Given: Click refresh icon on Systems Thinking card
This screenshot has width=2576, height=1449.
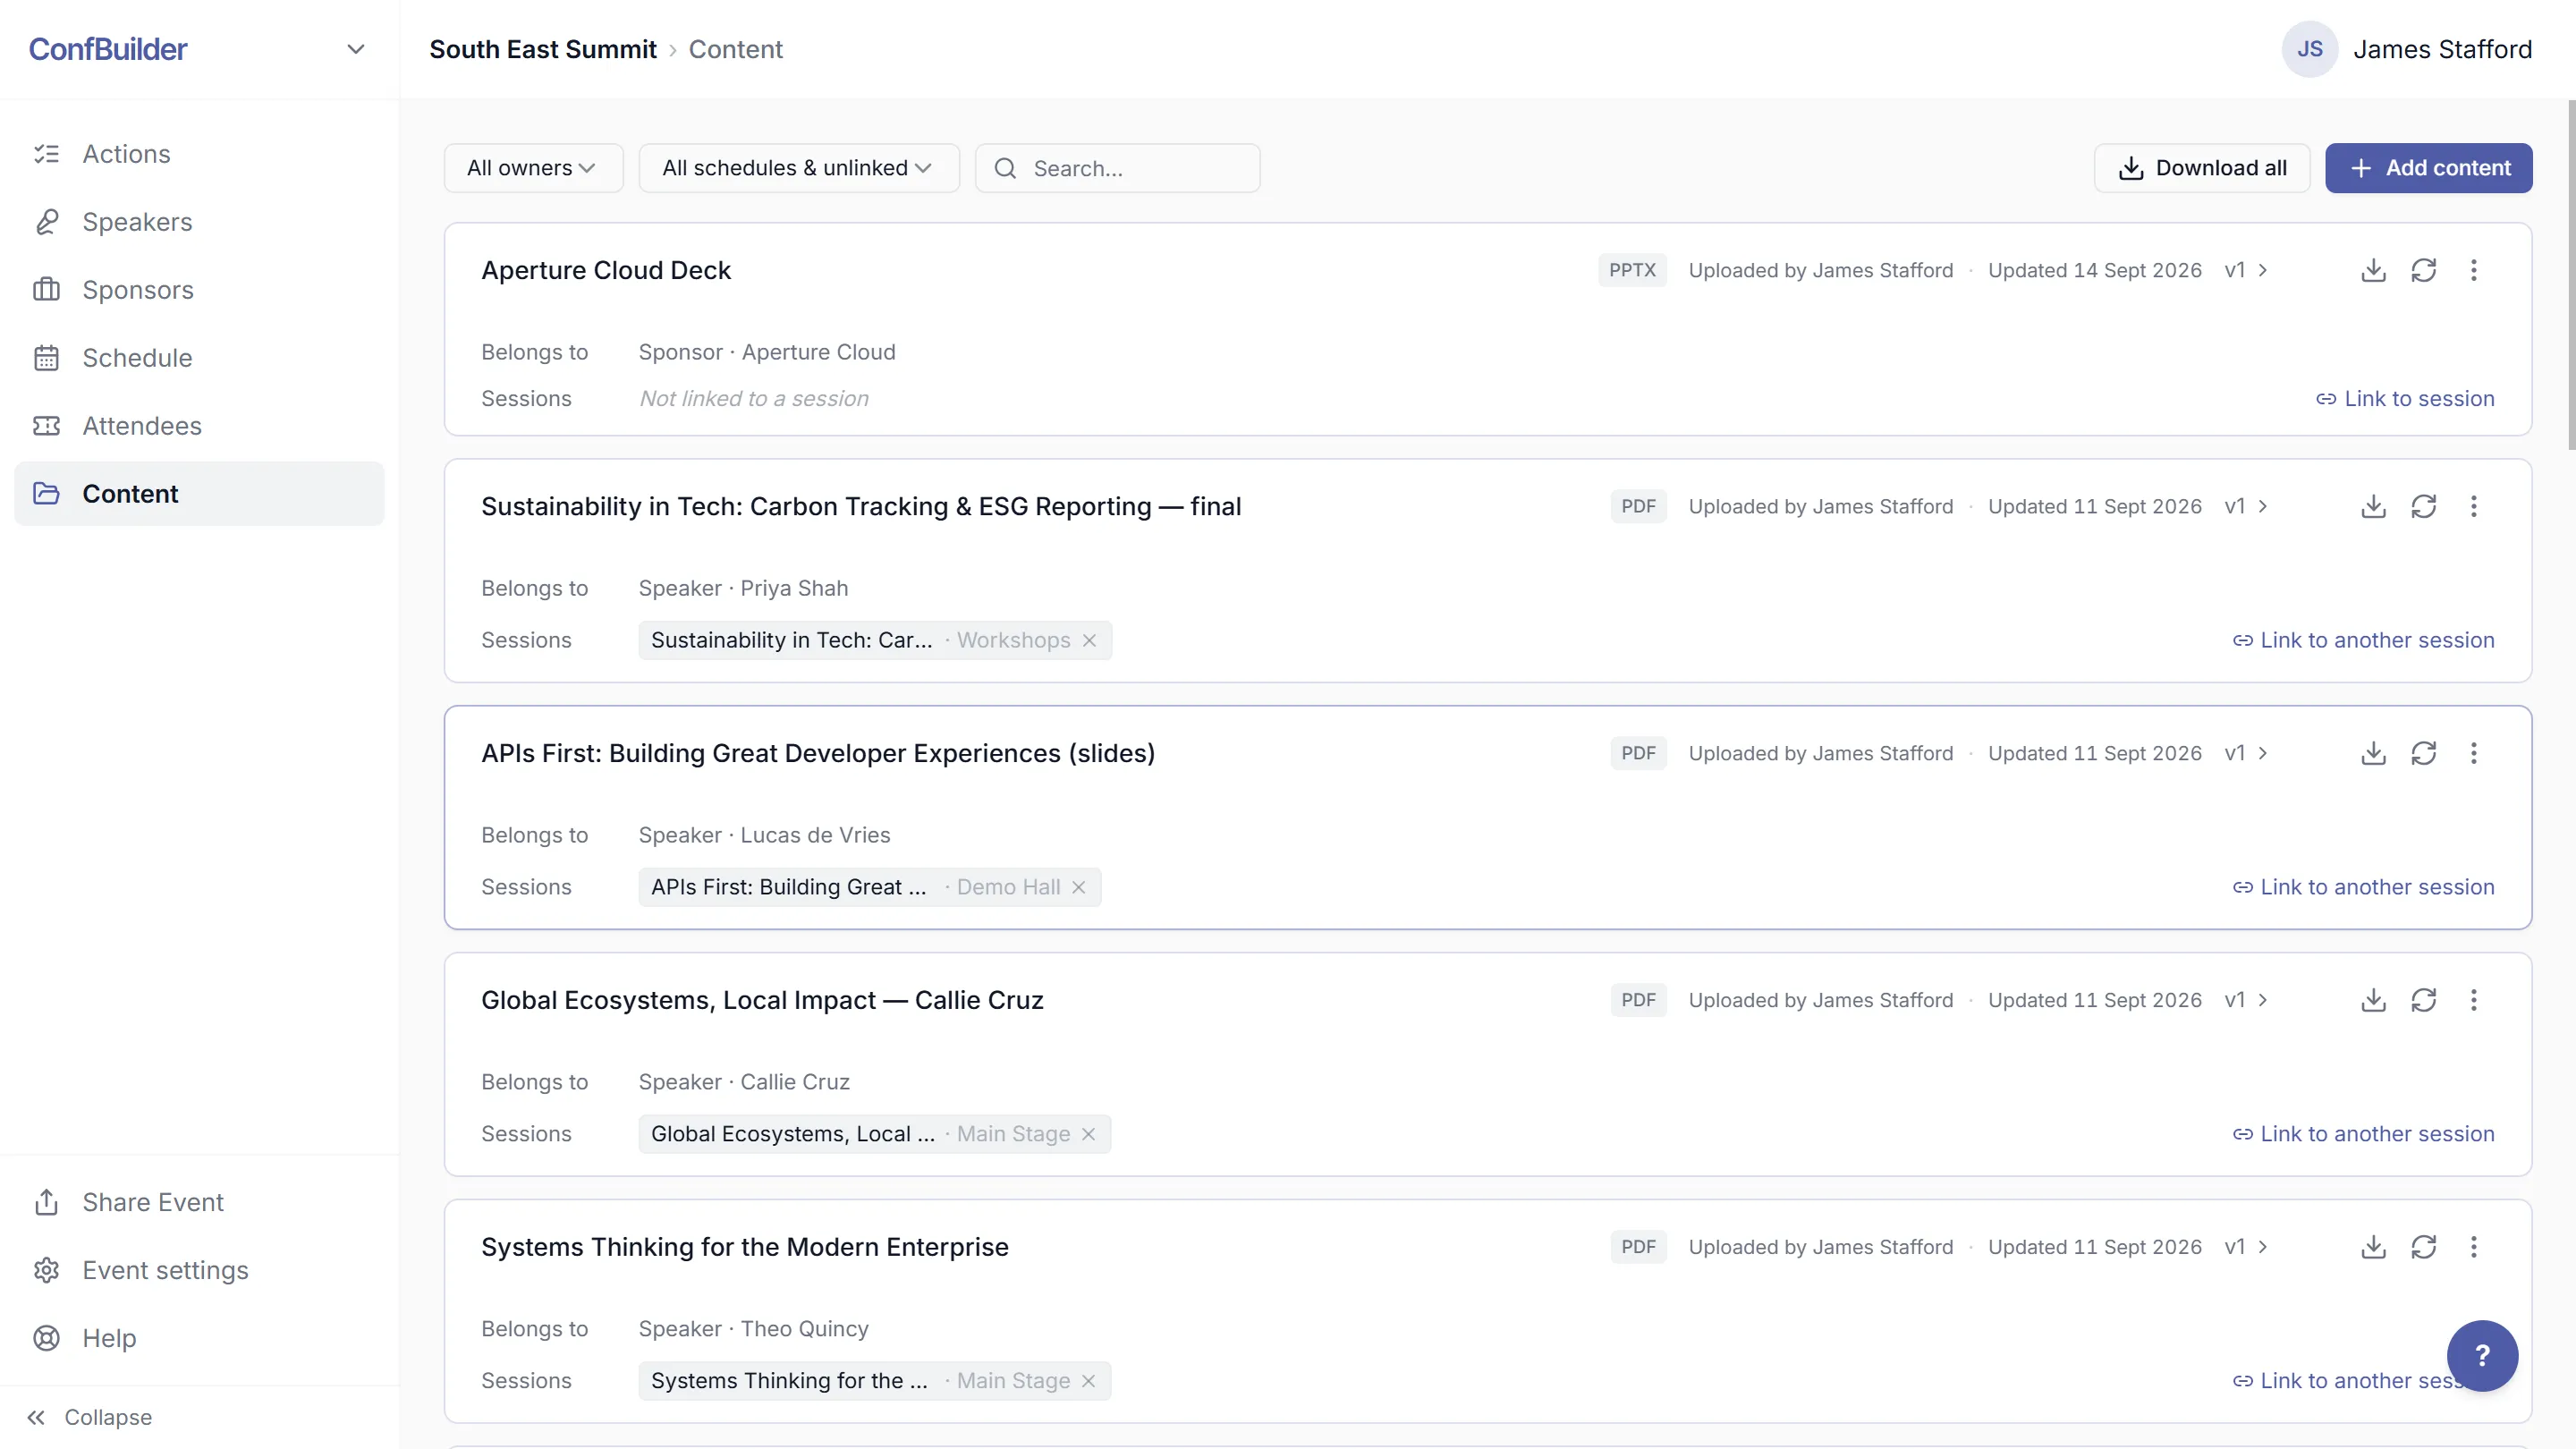Looking at the screenshot, I should (2423, 1247).
